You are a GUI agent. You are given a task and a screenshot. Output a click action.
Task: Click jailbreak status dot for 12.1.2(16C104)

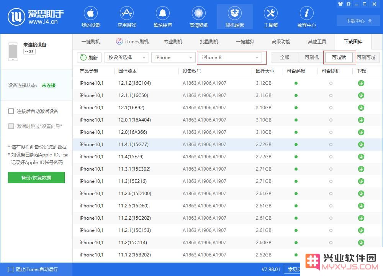coord(296,83)
